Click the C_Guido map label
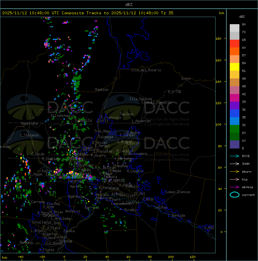 point(38,154)
